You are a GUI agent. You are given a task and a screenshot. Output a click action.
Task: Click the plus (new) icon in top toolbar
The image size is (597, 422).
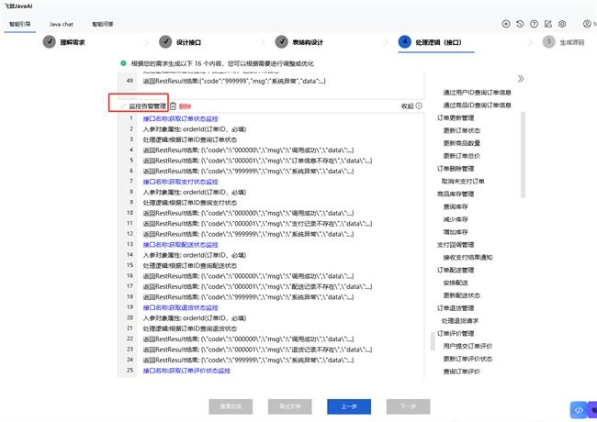506,24
